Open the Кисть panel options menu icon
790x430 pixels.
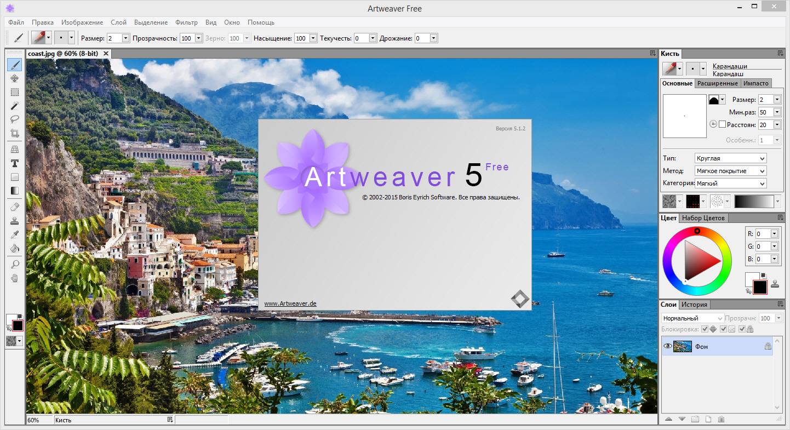point(780,53)
